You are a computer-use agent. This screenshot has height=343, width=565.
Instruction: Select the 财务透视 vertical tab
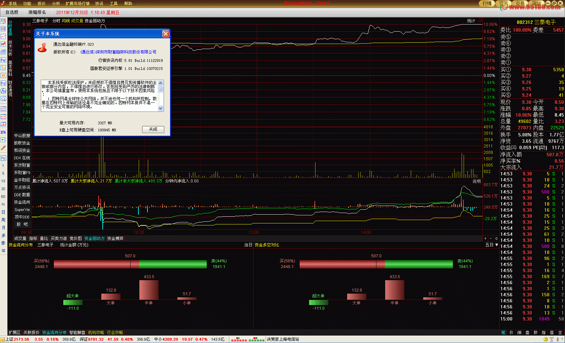point(10,88)
